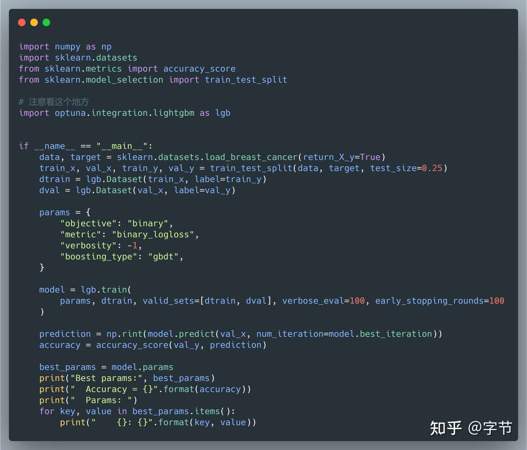Click 'label=val_y' argument
The width and height of the screenshot is (527, 450).
(x=202, y=190)
